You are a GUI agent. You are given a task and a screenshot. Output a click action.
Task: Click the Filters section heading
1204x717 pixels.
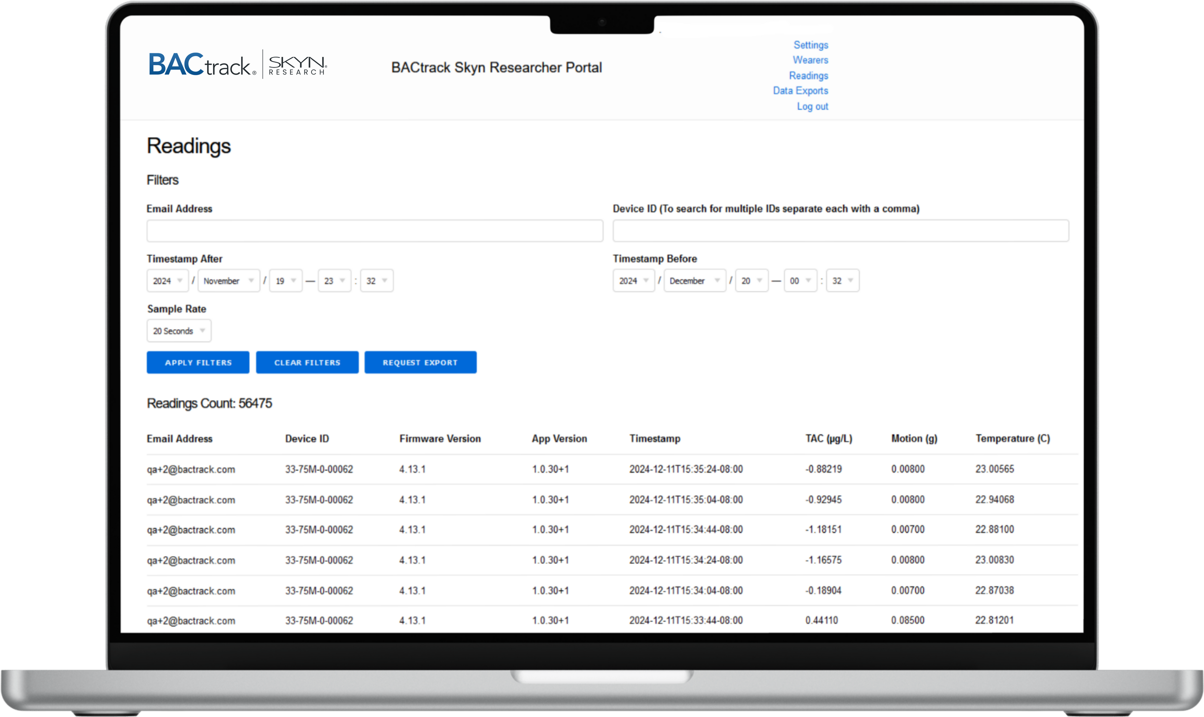point(163,180)
